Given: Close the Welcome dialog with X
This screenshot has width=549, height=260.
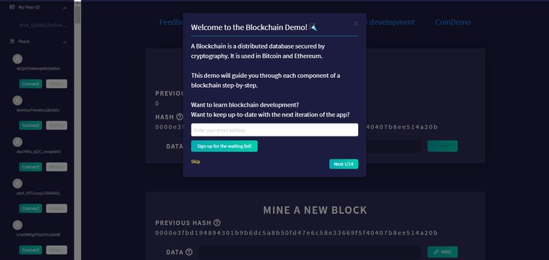Looking at the screenshot, I should [x=355, y=24].
